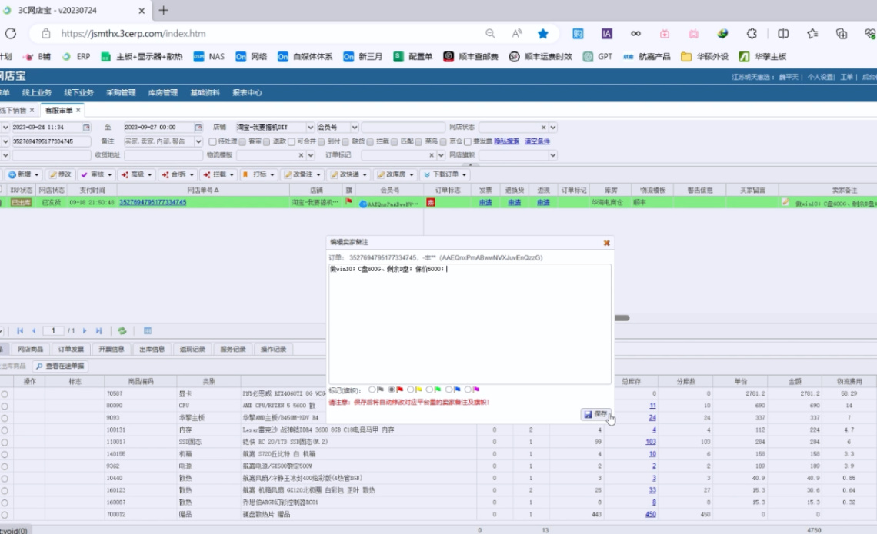Open the split screen browser icon

[783, 34]
